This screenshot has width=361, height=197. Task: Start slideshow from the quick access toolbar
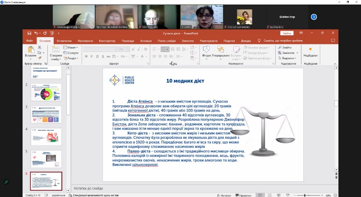click(52, 33)
